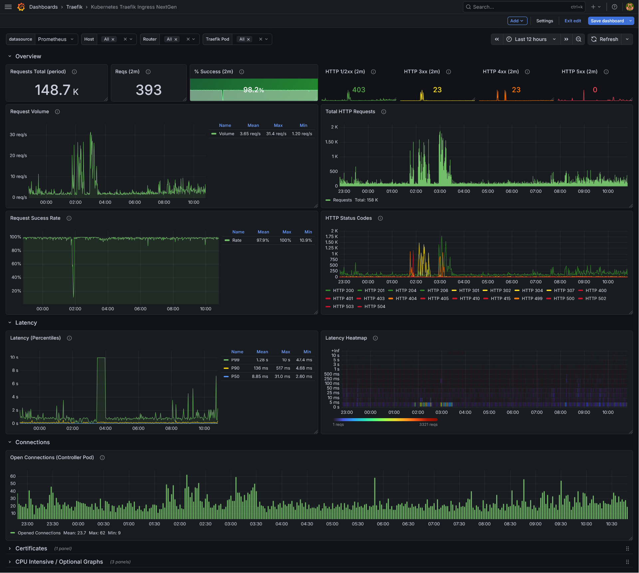Sort Request Volume legend by Mean

253,126
